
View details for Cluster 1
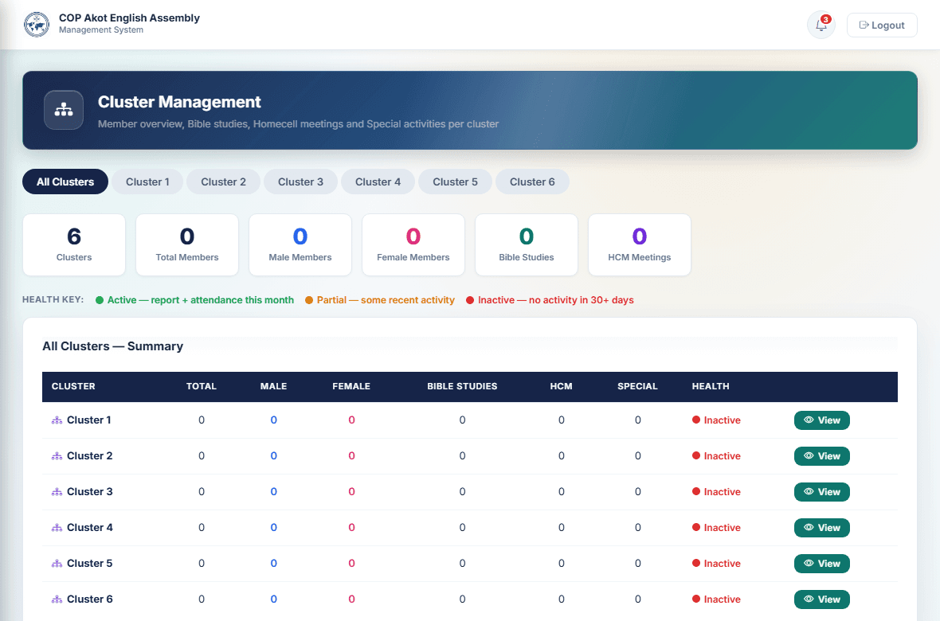822,420
